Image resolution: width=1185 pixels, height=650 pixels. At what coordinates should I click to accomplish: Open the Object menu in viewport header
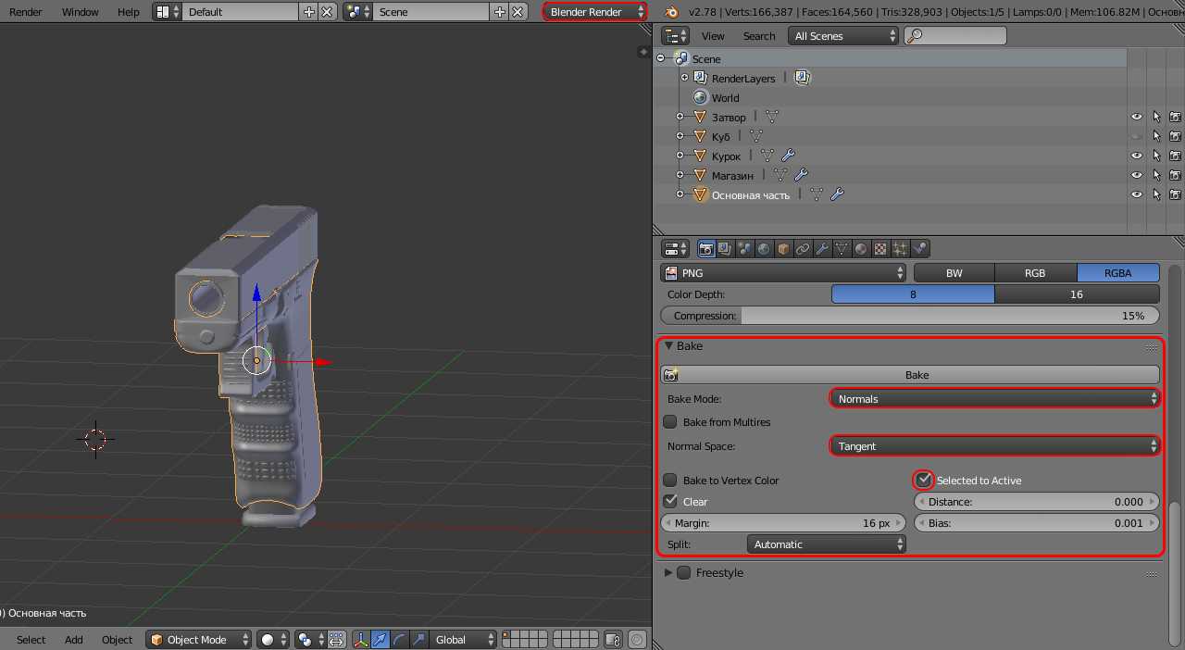[x=117, y=640]
